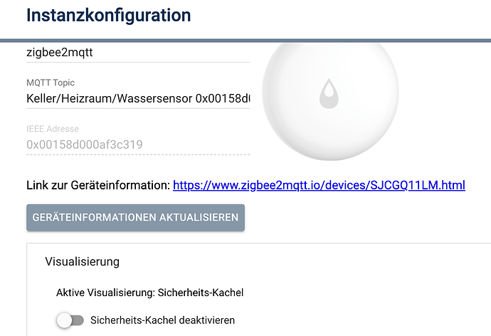Click the 'Link zur Geräteinformation:' label
Image resolution: width=491 pixels, height=336 pixels.
point(98,185)
